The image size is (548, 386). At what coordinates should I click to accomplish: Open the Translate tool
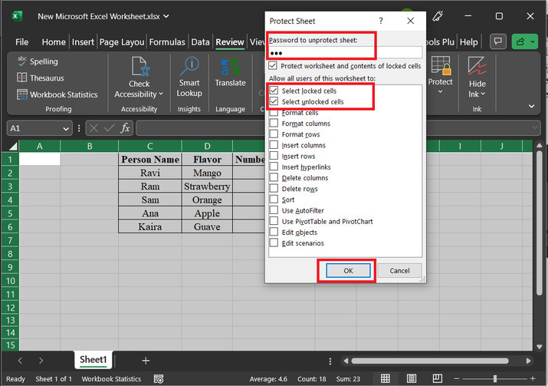tap(230, 73)
